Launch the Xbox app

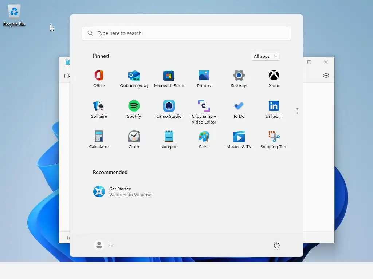click(x=274, y=79)
